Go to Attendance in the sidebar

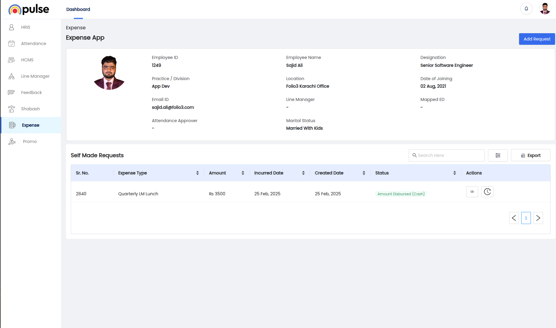point(33,44)
